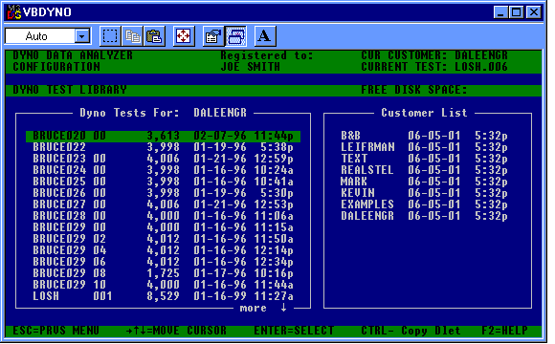Select test row BRUCE025 00
The image size is (555, 344).
(x=164, y=182)
